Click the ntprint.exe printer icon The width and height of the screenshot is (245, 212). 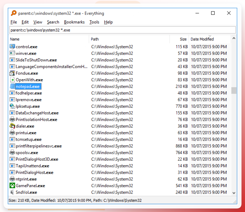pyautogui.click(x=12, y=179)
